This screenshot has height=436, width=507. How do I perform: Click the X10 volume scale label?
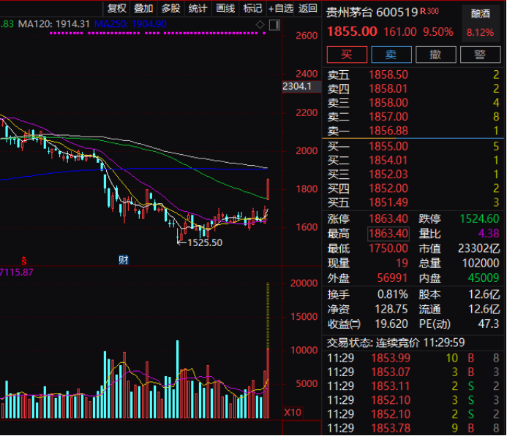[x=293, y=413]
